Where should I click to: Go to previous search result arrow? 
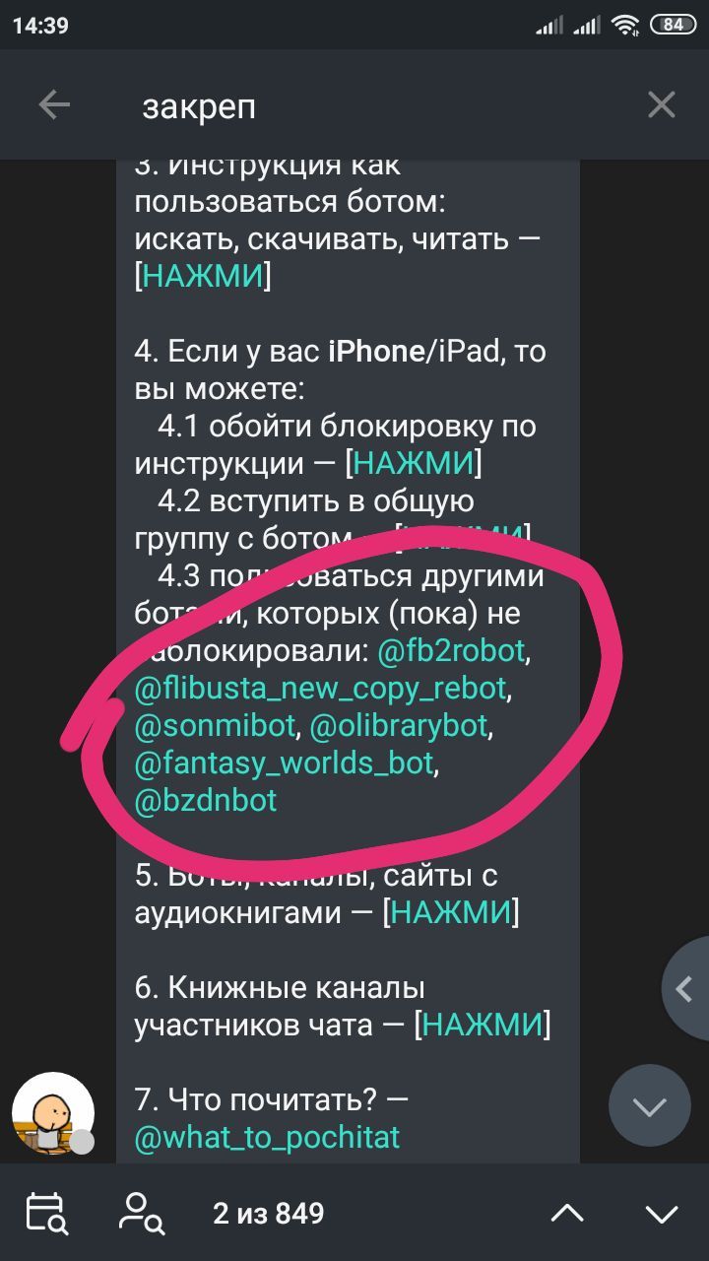[x=566, y=1214]
